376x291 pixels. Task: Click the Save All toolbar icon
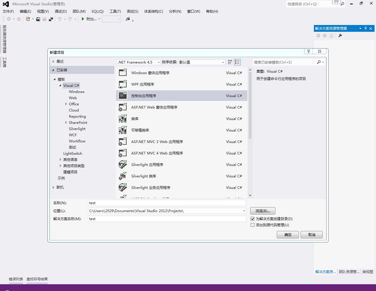click(51, 19)
